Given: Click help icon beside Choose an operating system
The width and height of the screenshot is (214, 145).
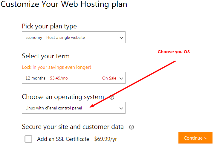Looking at the screenshot, I should coord(112,97).
